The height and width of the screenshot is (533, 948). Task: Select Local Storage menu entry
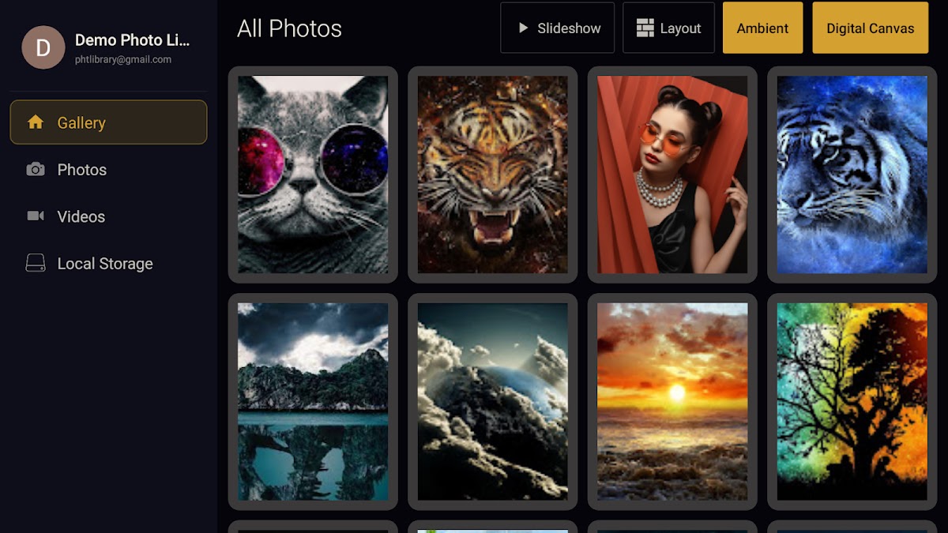(x=108, y=264)
